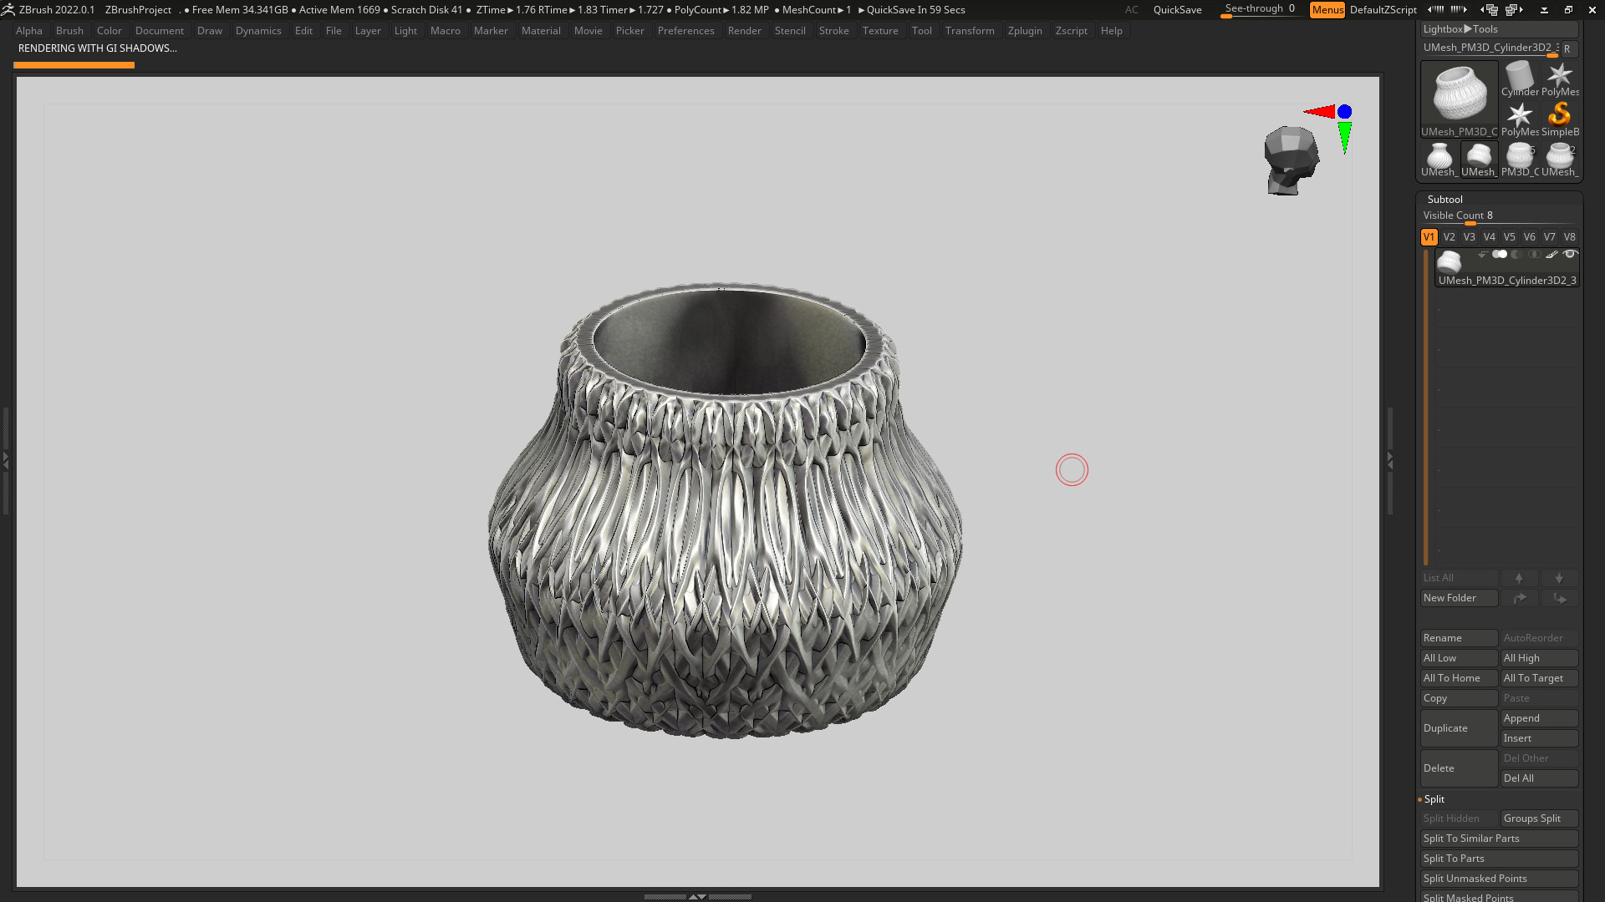Open the Zplugin menu
Viewport: 1605px width, 902px height.
coord(1025,31)
